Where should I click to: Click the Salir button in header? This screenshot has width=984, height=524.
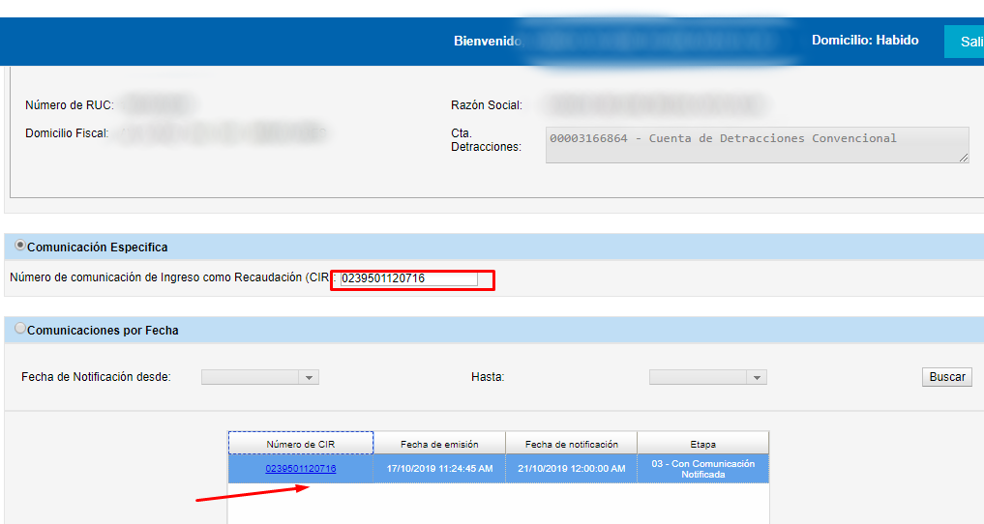(x=968, y=42)
